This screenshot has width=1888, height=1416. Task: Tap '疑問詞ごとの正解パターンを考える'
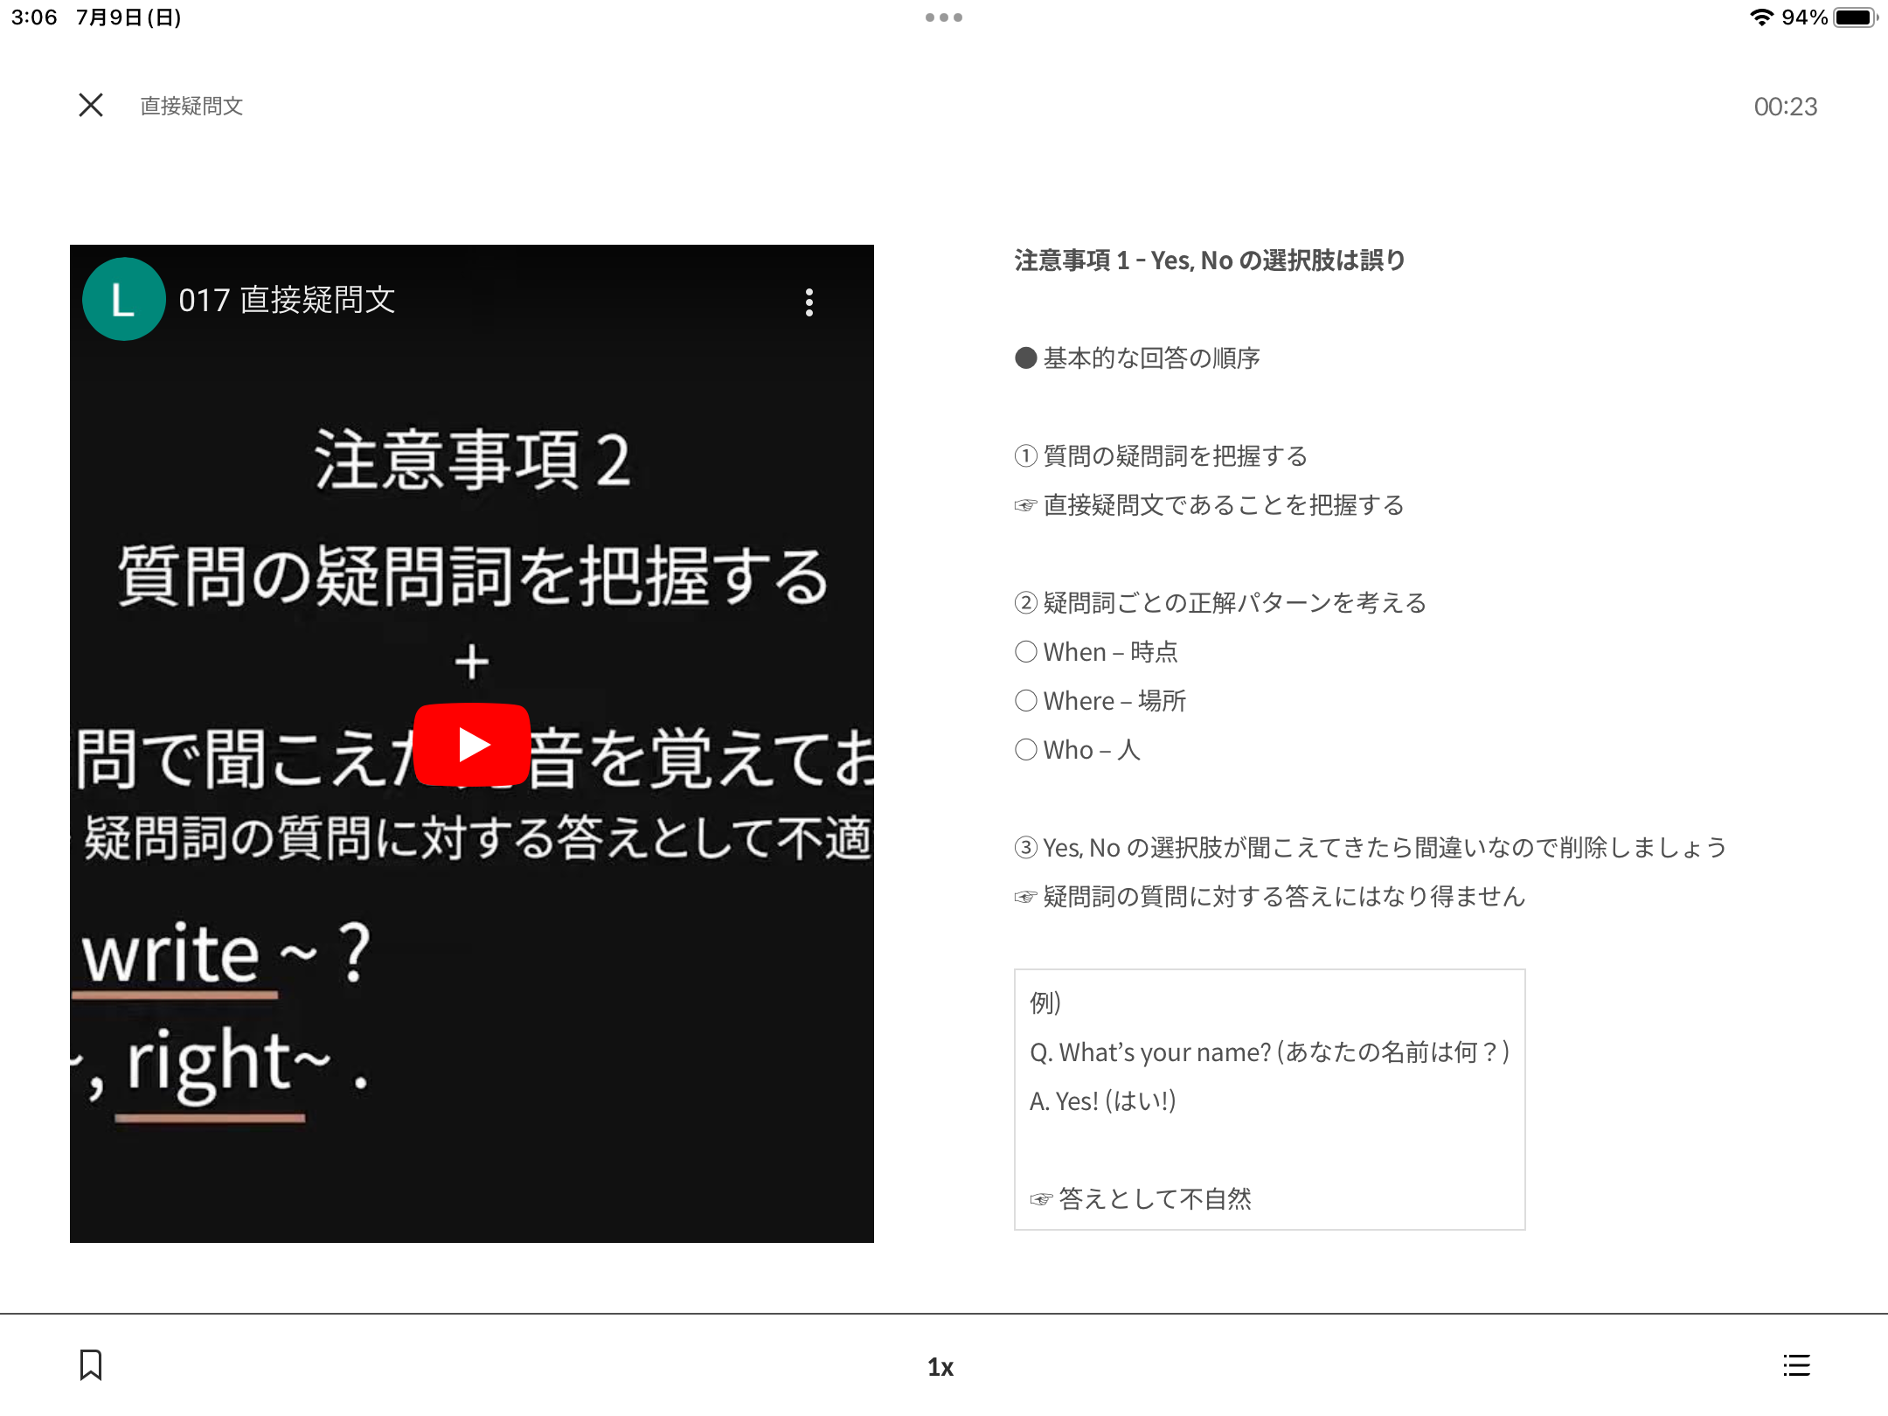click(1234, 603)
